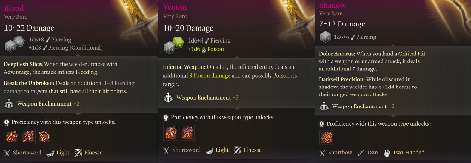Click the Bleeding keyword in Deepflesh Slice
Image resolution: width=471 pixels, height=163 pixels.
pyautogui.click(x=86, y=72)
